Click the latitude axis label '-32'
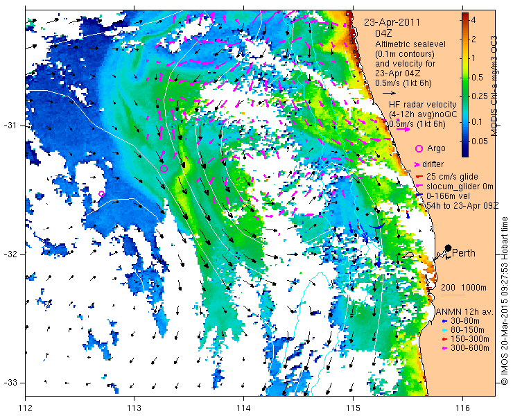 [10, 254]
